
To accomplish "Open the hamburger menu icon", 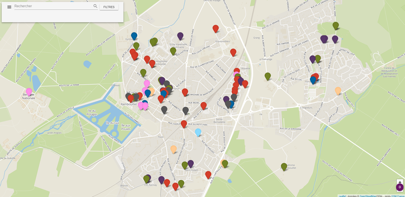I will (9, 7).
